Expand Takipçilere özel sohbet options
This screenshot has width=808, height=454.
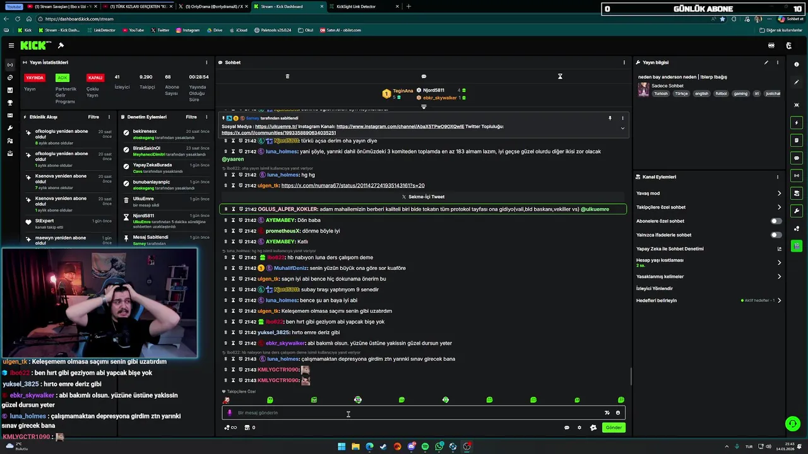coord(779,207)
